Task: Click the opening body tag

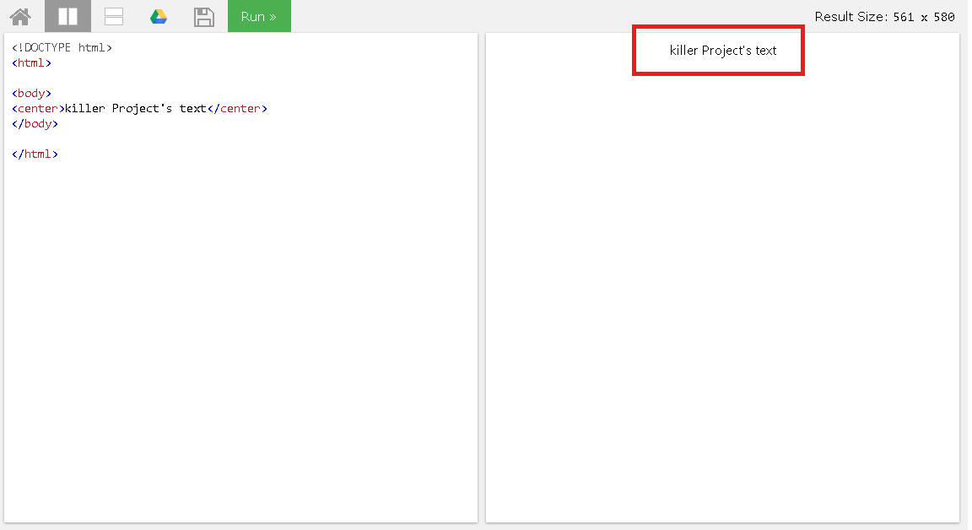Action: [31, 94]
